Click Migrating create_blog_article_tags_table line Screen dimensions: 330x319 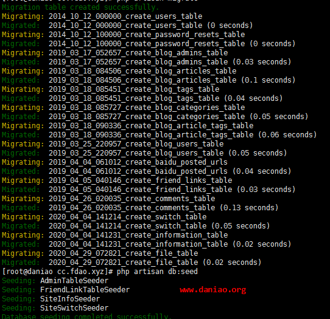(127, 126)
